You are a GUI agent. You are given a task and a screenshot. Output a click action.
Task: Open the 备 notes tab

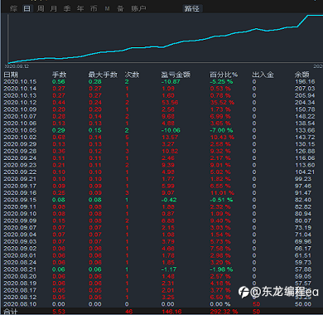[120, 9]
